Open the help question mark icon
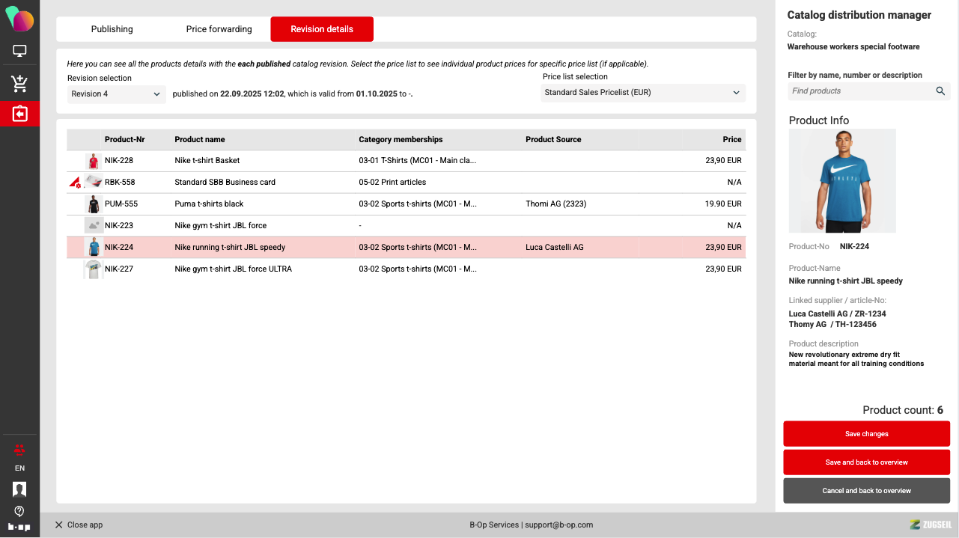Viewport: 959px width, 538px height. (x=19, y=511)
